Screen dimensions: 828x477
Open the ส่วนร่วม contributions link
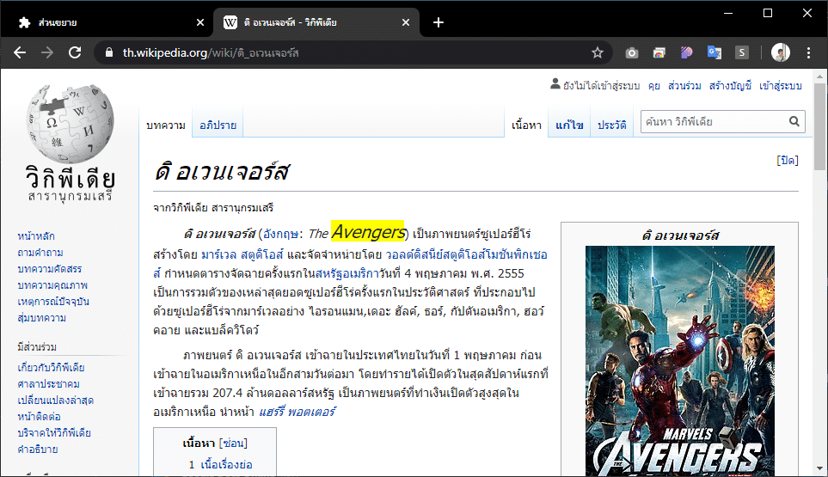(x=684, y=85)
